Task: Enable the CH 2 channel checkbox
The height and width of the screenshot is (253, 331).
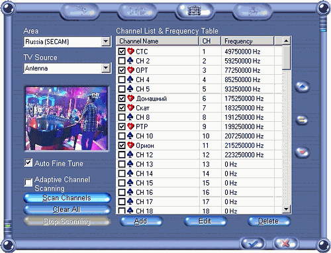Action: coord(122,61)
